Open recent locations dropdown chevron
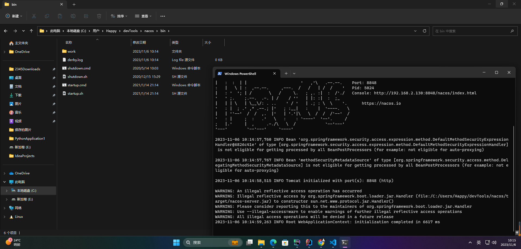521x249 pixels. pyautogui.click(x=23, y=31)
